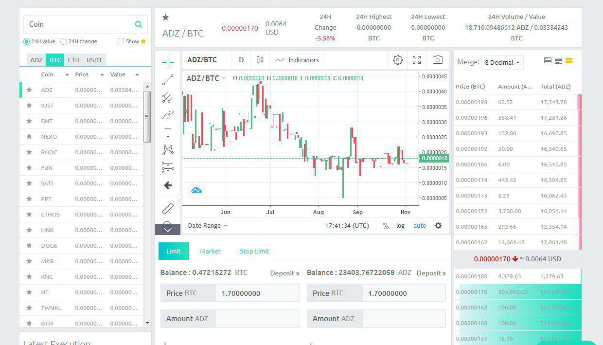Click the 17:41:34 (UTC) timezone label

[x=347, y=226]
